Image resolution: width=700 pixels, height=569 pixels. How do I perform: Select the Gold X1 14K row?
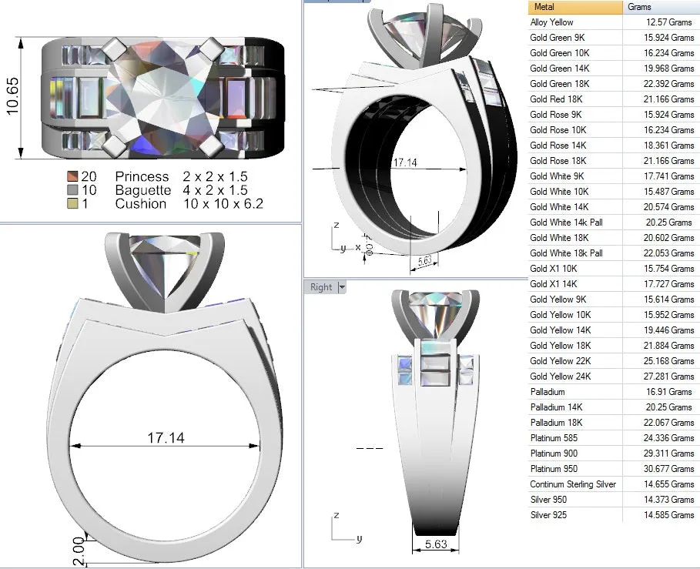[x=614, y=284]
